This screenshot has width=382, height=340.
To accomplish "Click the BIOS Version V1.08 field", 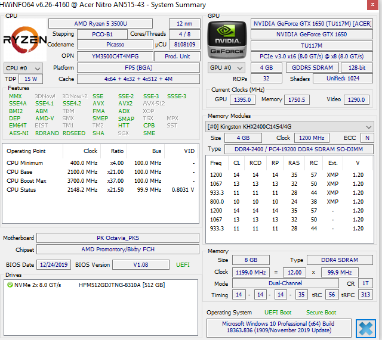I will [141, 264].
